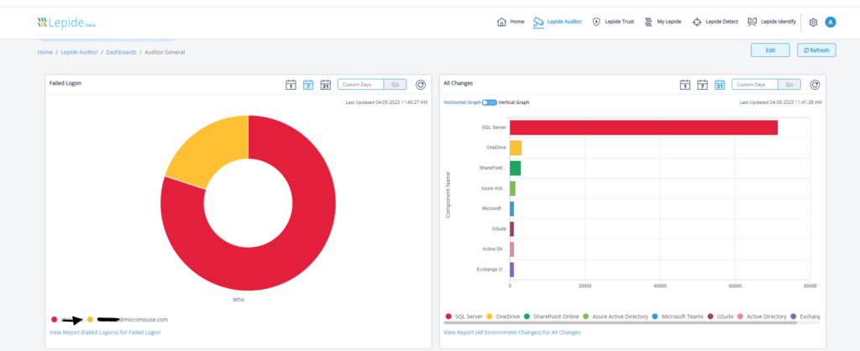Toggle GSuite legend entry
Image resolution: width=860 pixels, height=351 pixels.
click(x=720, y=317)
